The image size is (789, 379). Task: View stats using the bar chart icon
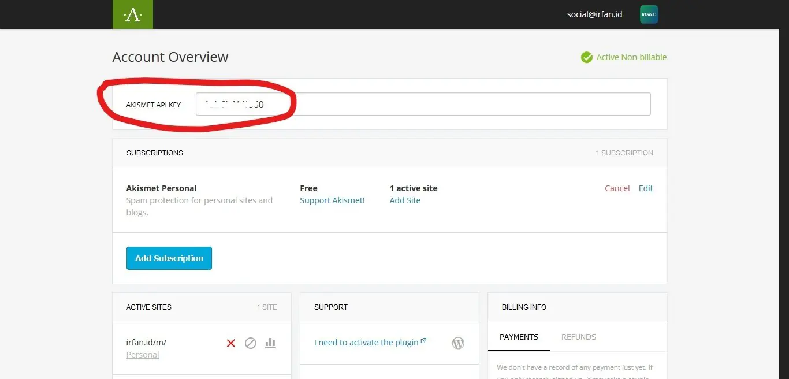(270, 343)
